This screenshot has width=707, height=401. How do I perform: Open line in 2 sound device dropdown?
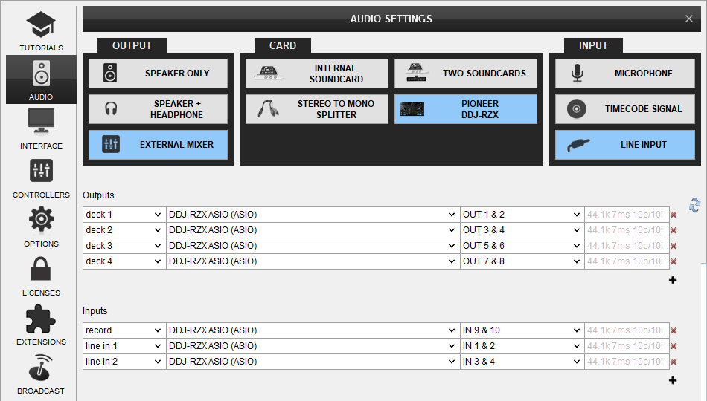pos(313,362)
